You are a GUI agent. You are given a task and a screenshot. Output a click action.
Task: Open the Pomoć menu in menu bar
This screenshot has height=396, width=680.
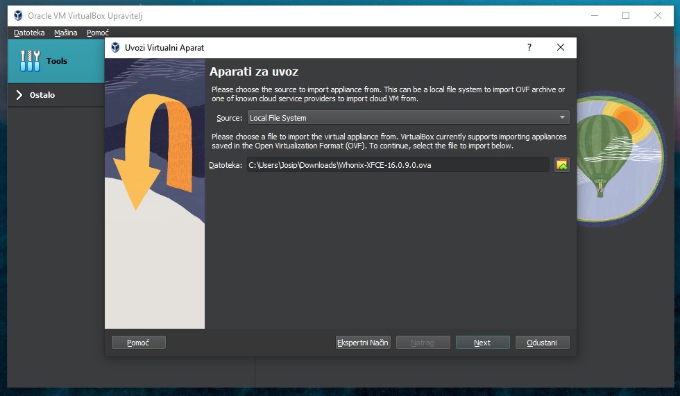coord(98,33)
